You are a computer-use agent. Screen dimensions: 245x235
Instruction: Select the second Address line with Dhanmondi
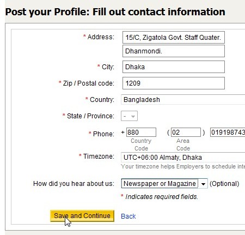[x=174, y=51]
